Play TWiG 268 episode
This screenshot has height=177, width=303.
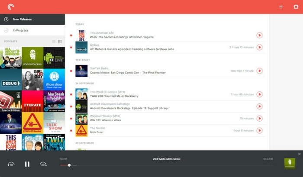pyautogui.click(x=259, y=94)
